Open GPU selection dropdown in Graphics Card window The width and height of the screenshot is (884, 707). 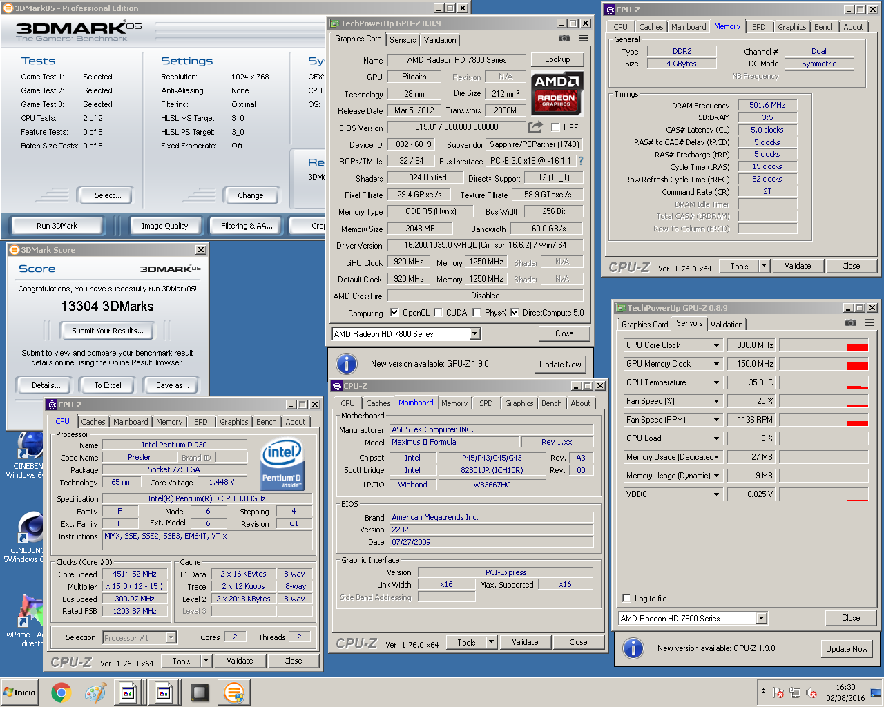[474, 334]
